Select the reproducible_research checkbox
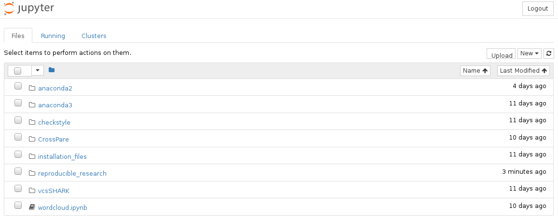Screen dimensions: 558x219 pyautogui.click(x=18, y=171)
